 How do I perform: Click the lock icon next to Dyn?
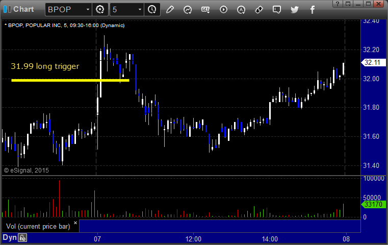point(22,238)
